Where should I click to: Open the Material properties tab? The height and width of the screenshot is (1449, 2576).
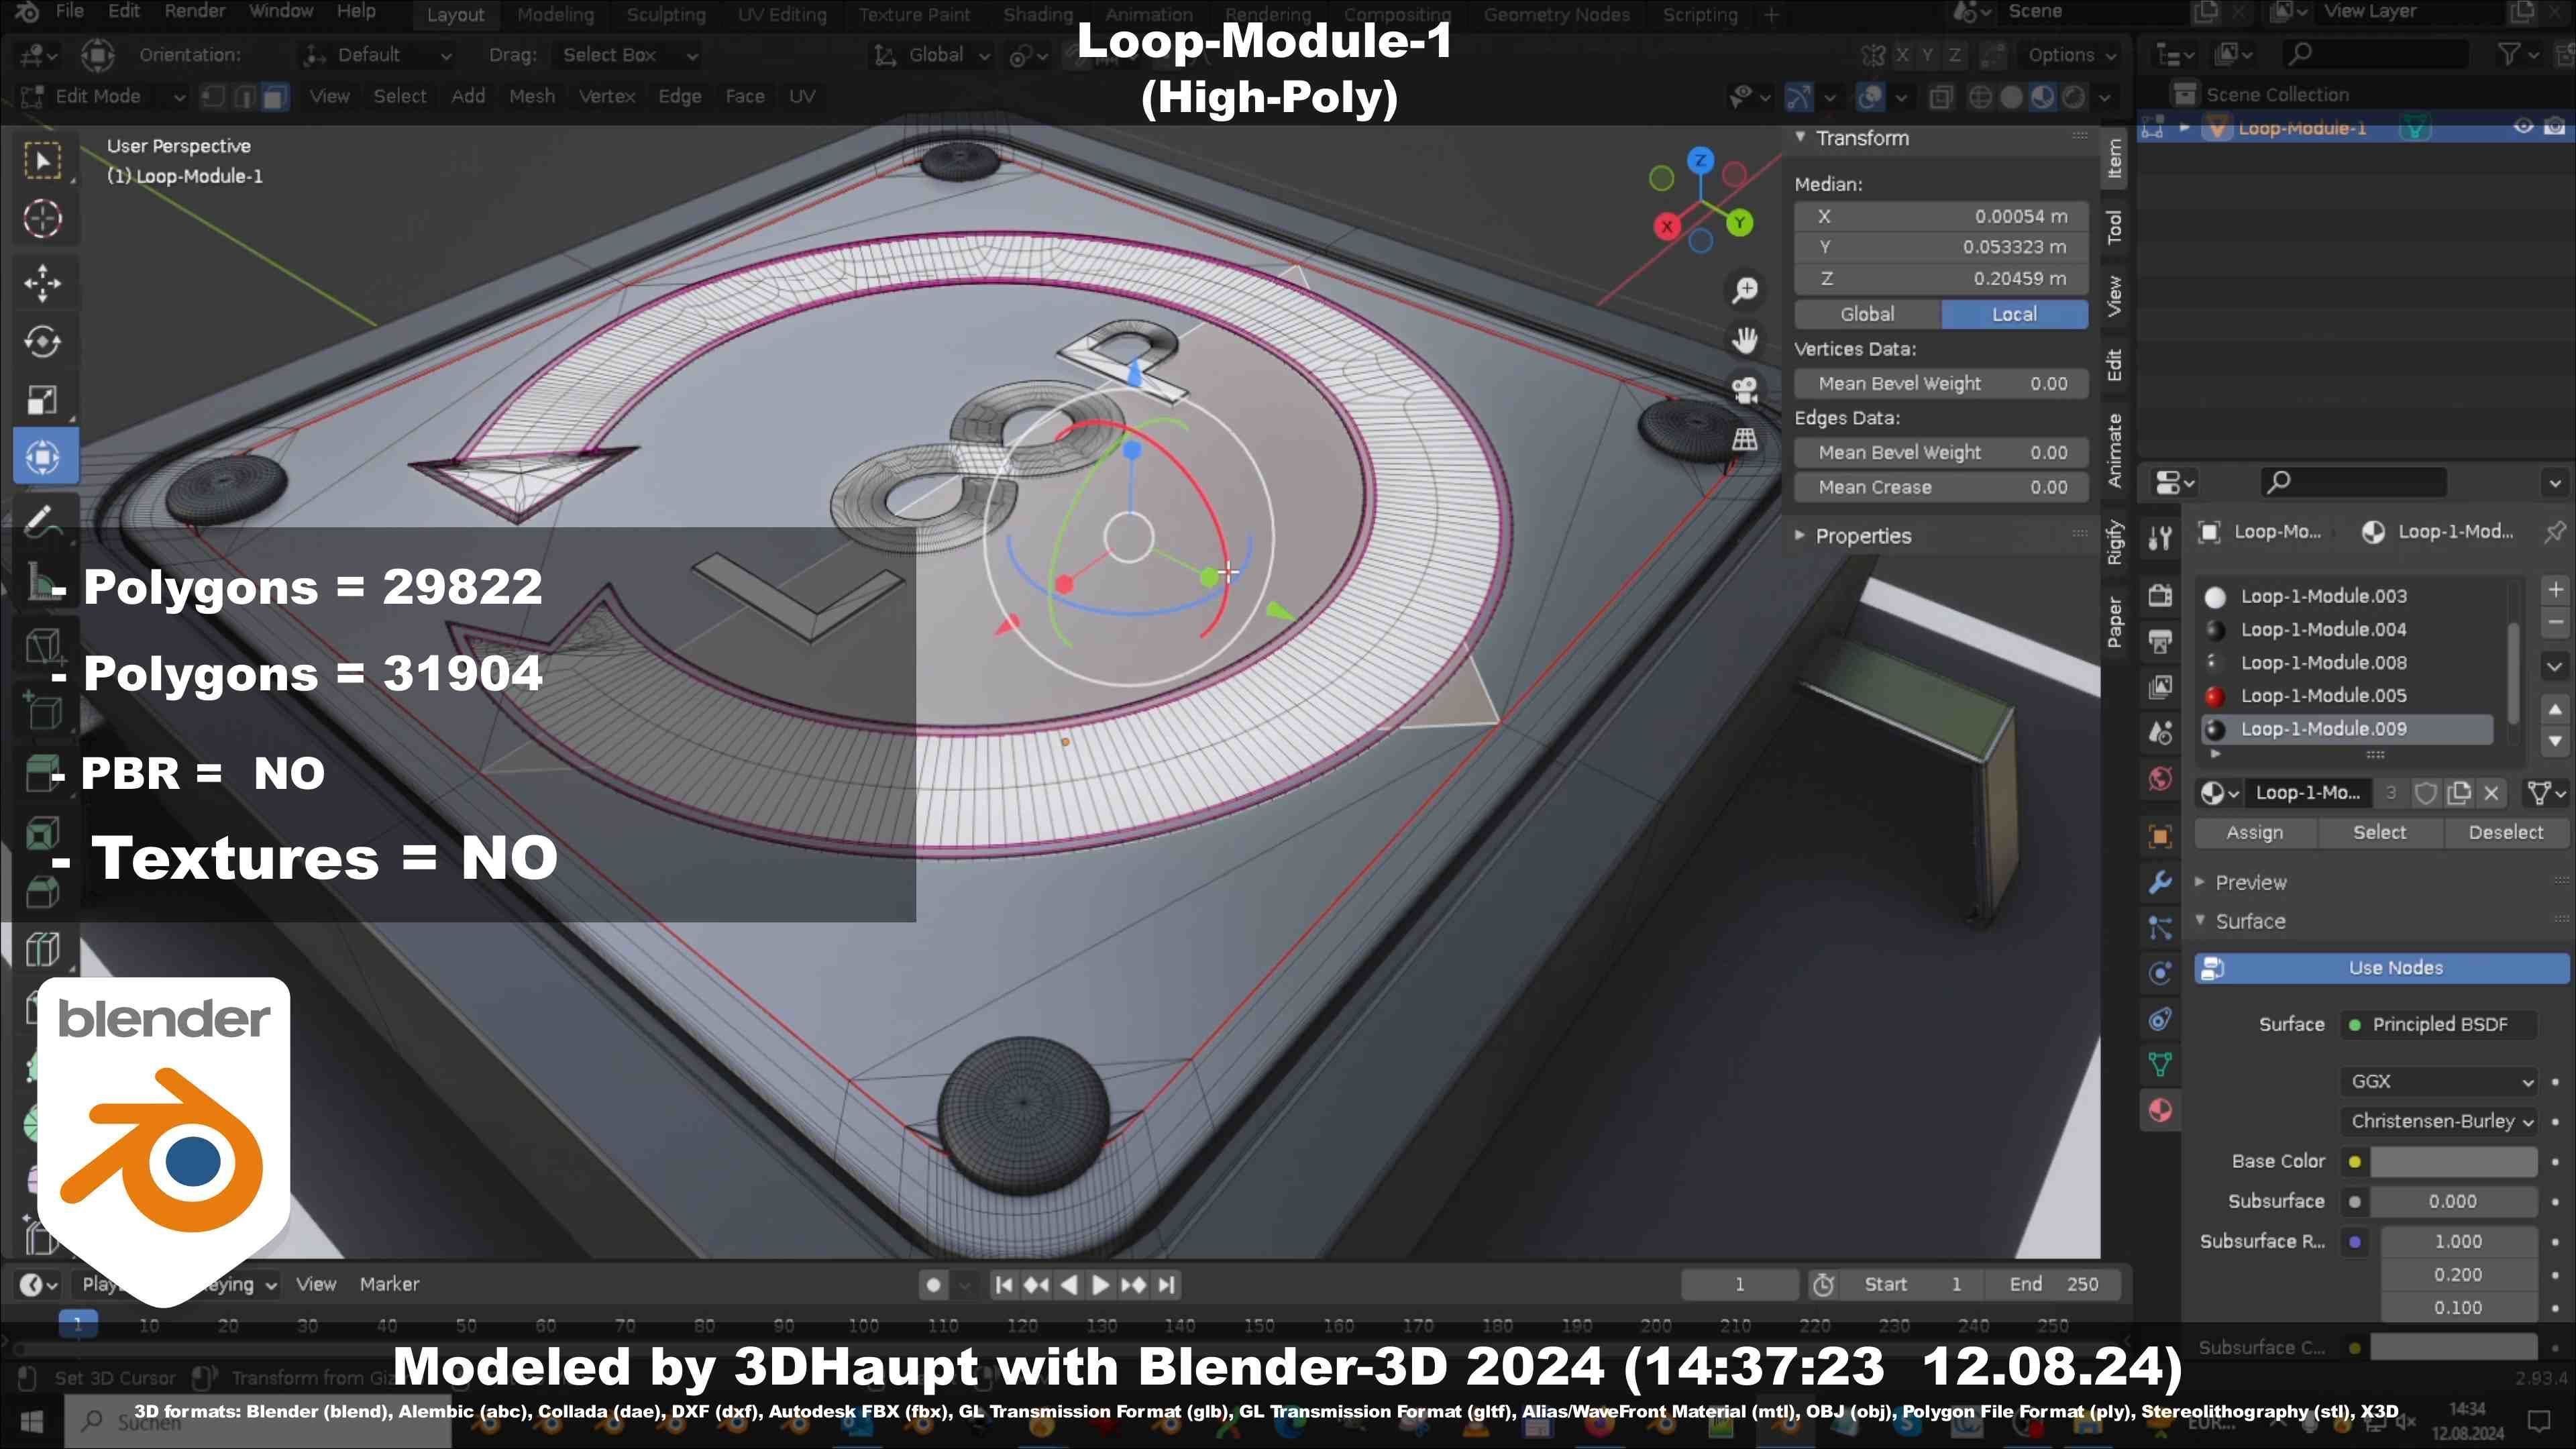[2160, 1111]
